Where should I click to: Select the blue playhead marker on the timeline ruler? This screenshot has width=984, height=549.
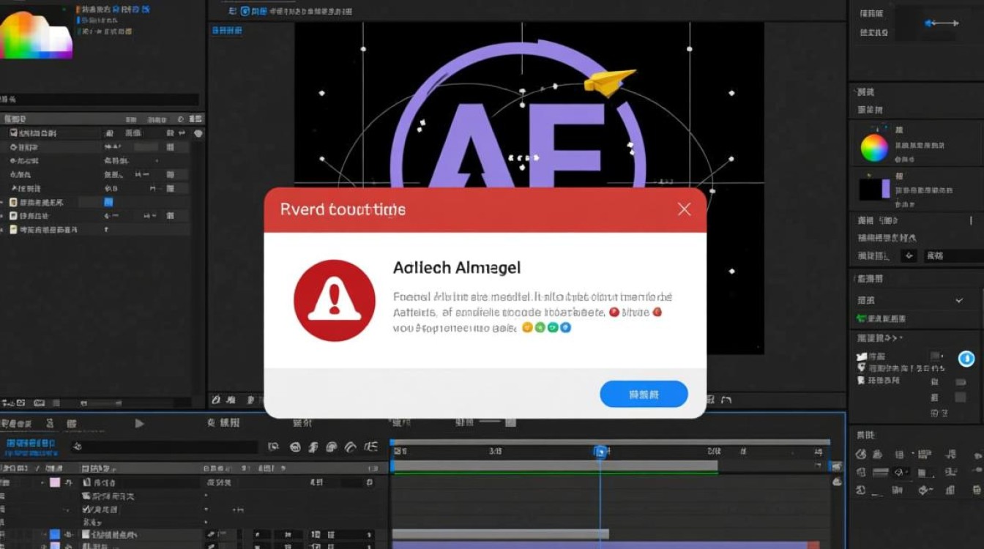tap(600, 452)
